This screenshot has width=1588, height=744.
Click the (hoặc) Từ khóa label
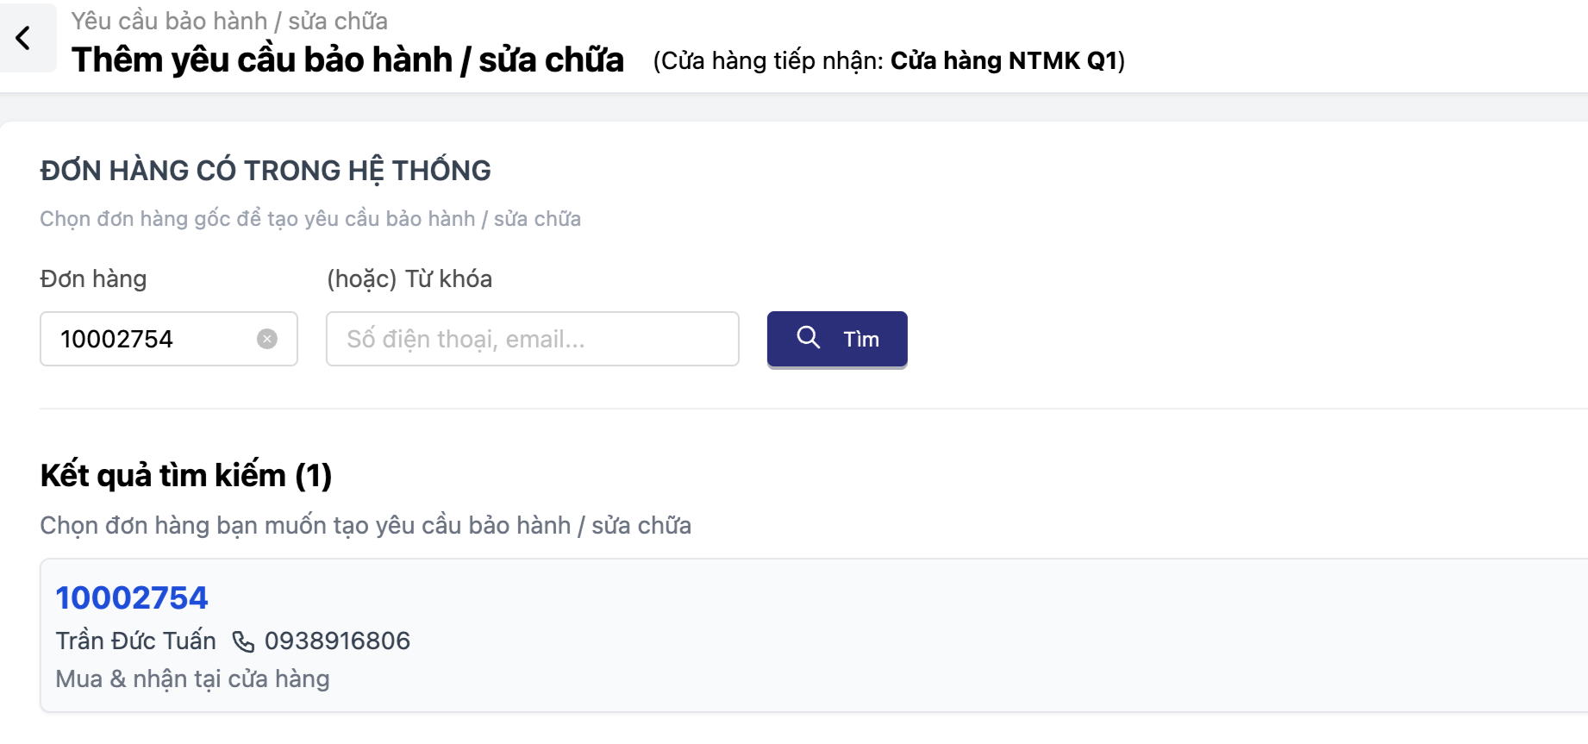coord(410,279)
